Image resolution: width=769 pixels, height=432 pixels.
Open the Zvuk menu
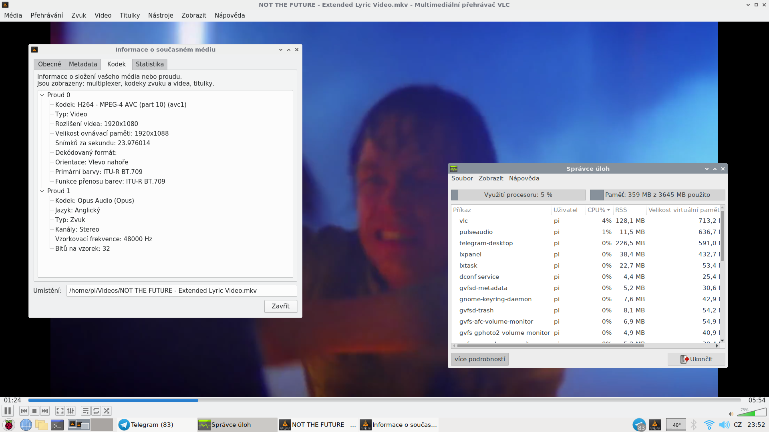(x=79, y=15)
